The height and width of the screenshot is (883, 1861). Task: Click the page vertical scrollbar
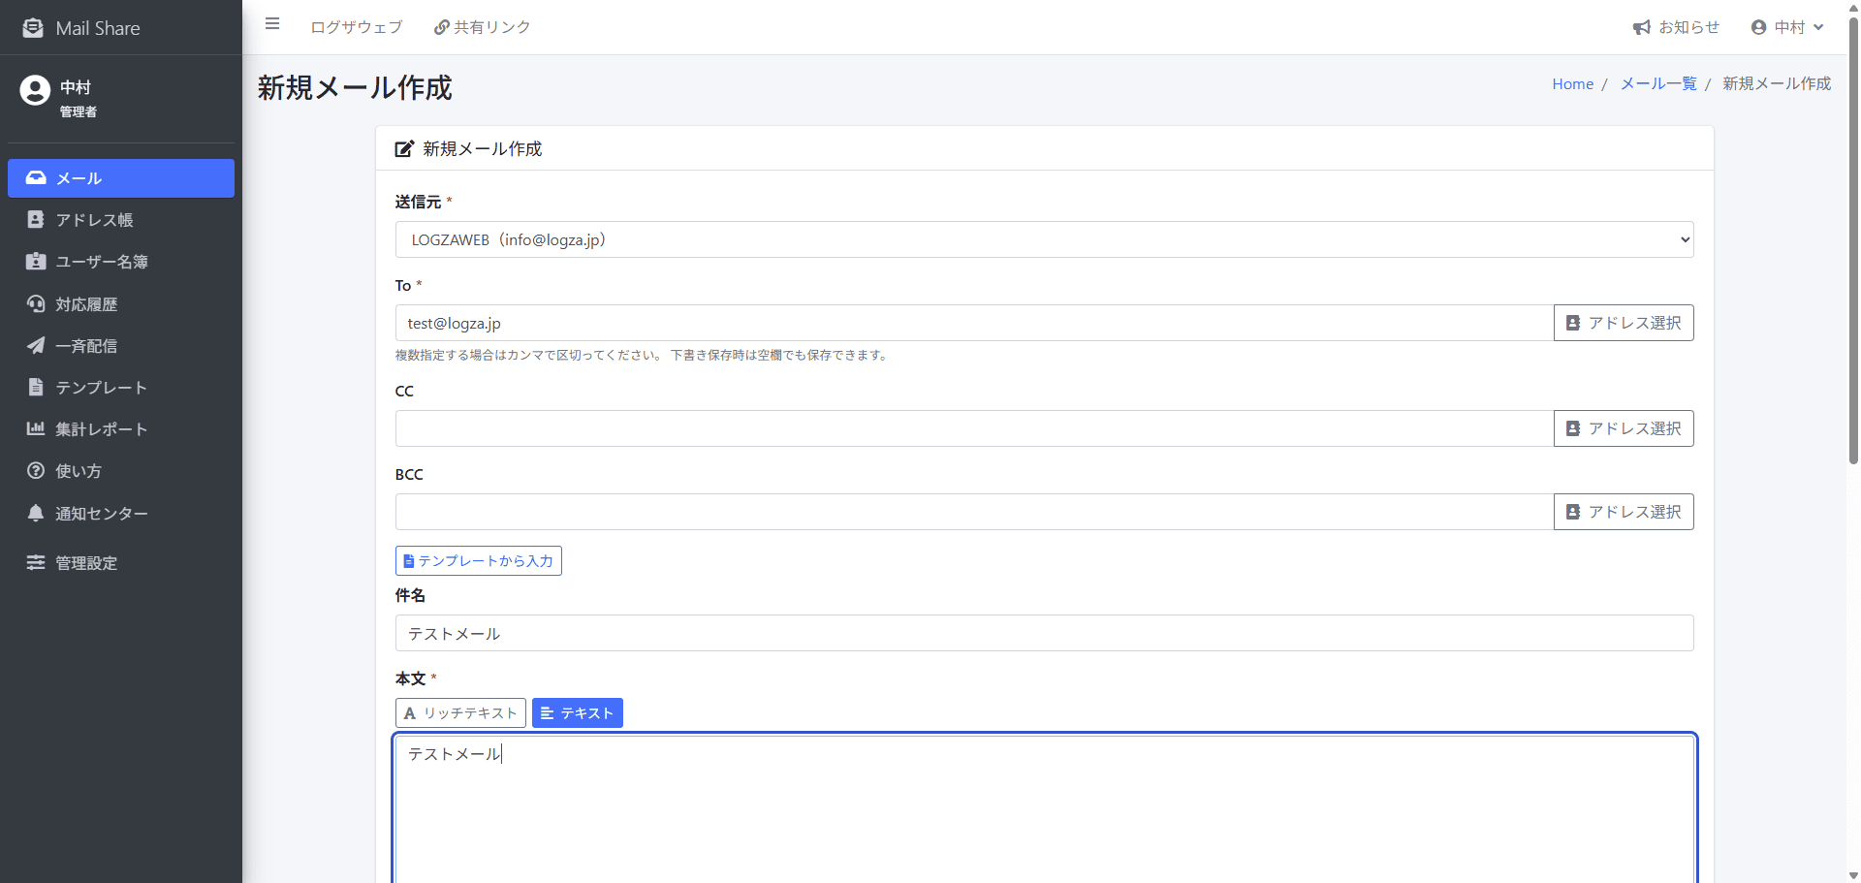tap(1853, 242)
